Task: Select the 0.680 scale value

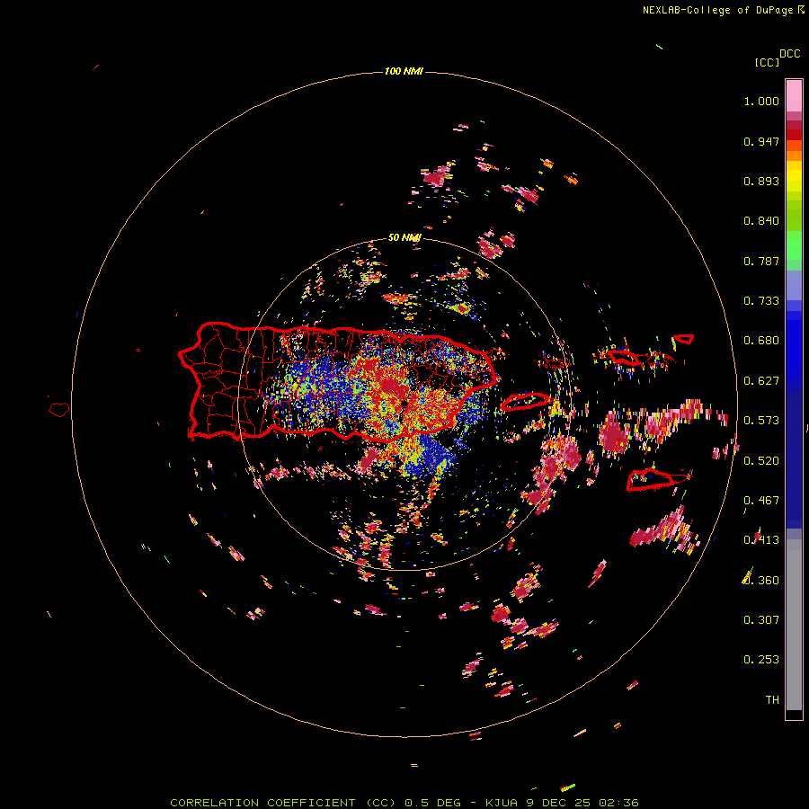Action: point(761,341)
